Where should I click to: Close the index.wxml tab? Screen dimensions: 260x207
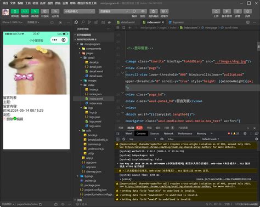[163, 22]
